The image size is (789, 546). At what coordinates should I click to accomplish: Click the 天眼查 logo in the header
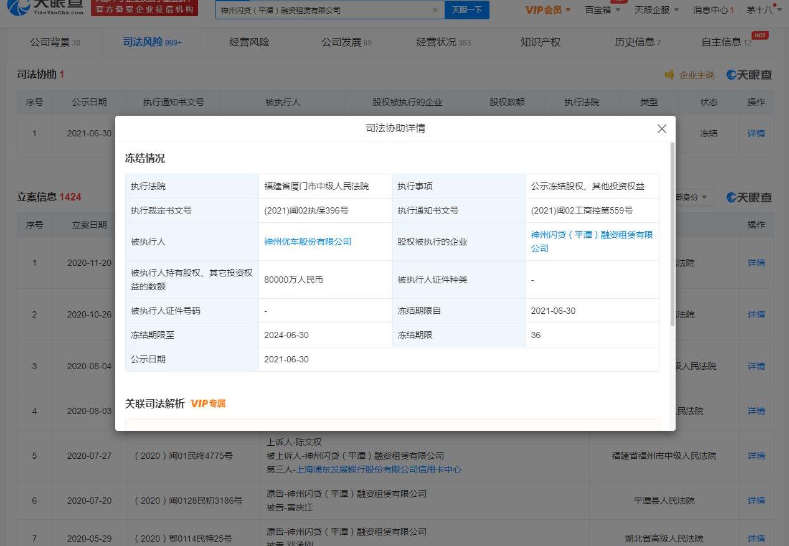pos(45,7)
